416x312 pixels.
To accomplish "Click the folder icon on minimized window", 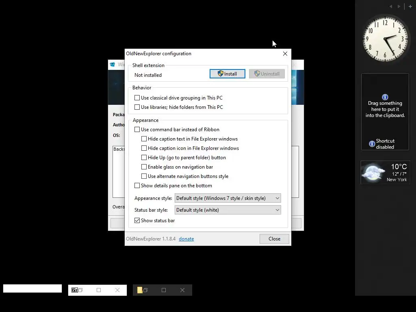I will coord(140,290).
